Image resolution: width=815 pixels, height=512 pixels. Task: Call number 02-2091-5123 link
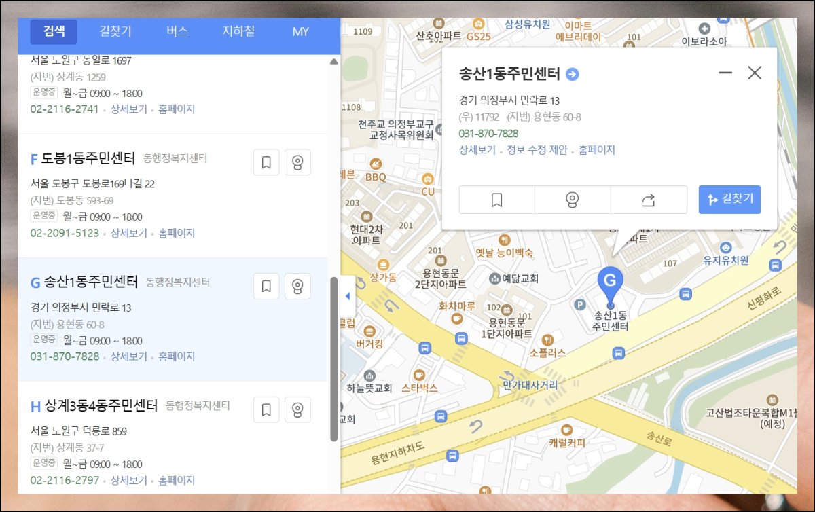tap(65, 233)
